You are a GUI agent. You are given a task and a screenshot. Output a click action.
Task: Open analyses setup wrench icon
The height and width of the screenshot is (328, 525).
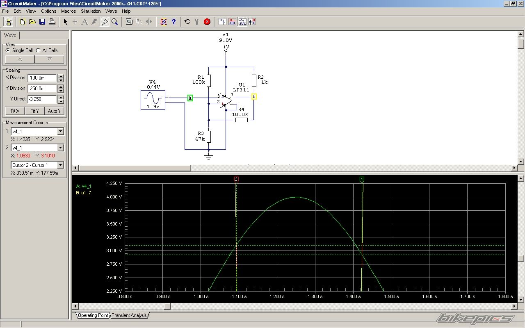click(x=197, y=22)
